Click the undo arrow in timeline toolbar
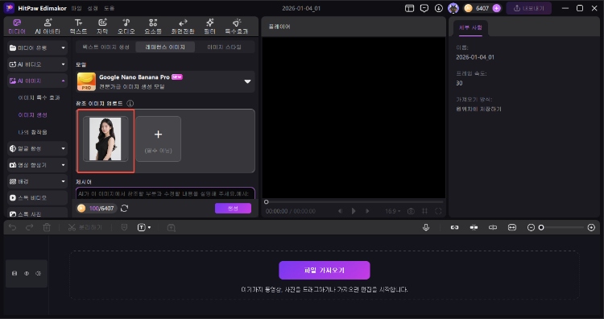 (x=12, y=228)
